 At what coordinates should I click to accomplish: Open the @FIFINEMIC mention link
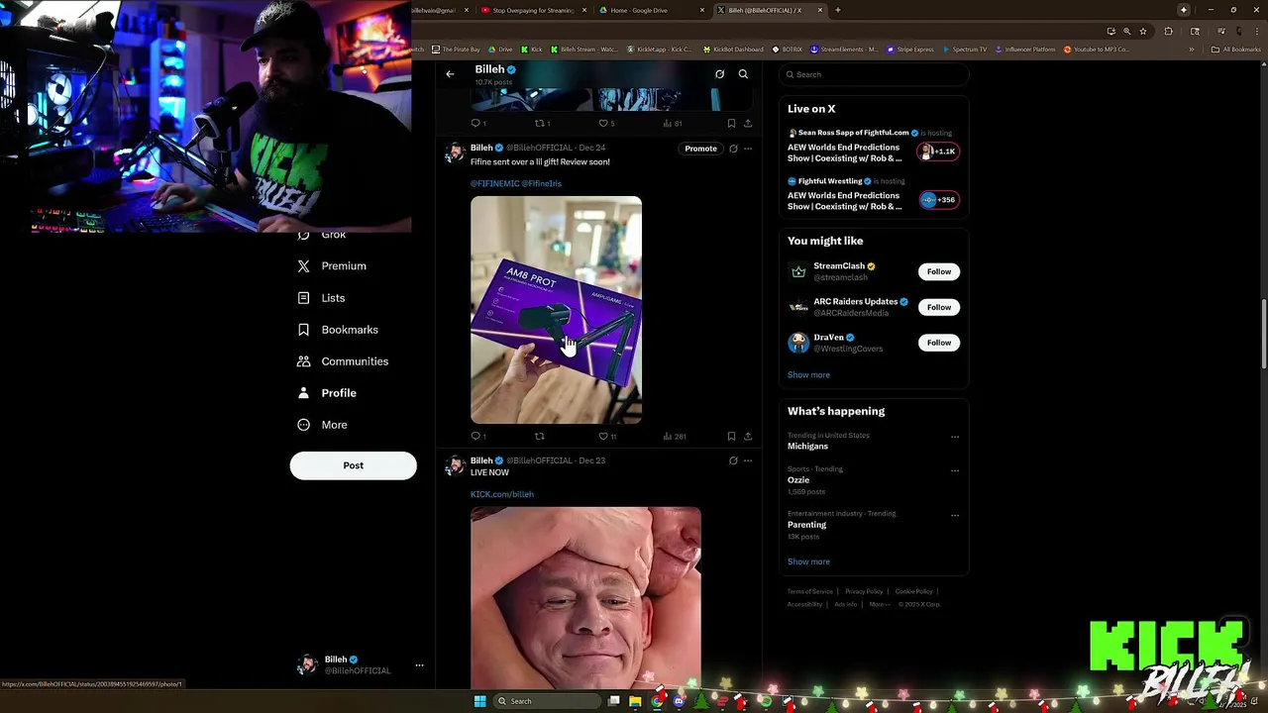coord(494,183)
